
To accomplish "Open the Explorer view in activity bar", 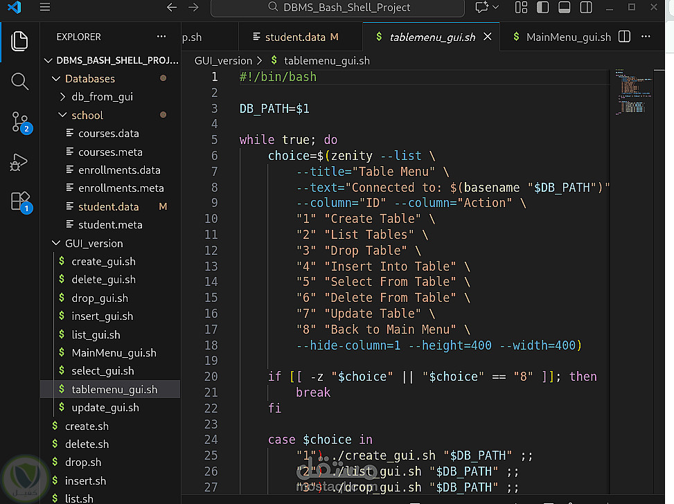I will pos(19,41).
